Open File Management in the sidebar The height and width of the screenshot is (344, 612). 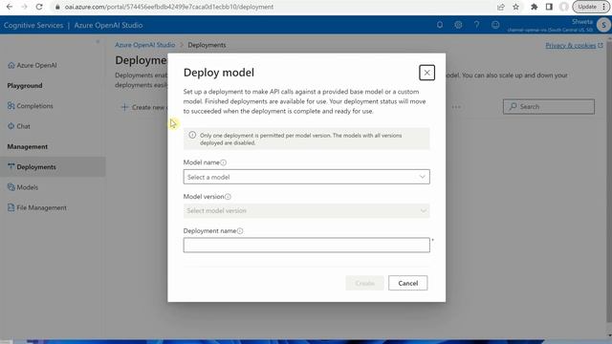37,207
